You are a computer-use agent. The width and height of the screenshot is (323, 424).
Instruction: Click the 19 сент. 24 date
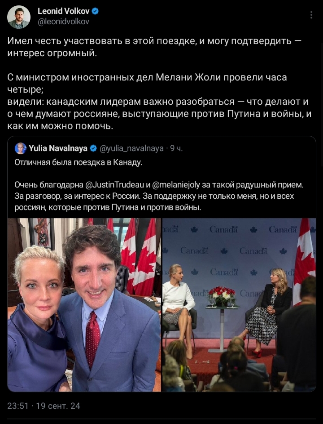tap(58, 406)
